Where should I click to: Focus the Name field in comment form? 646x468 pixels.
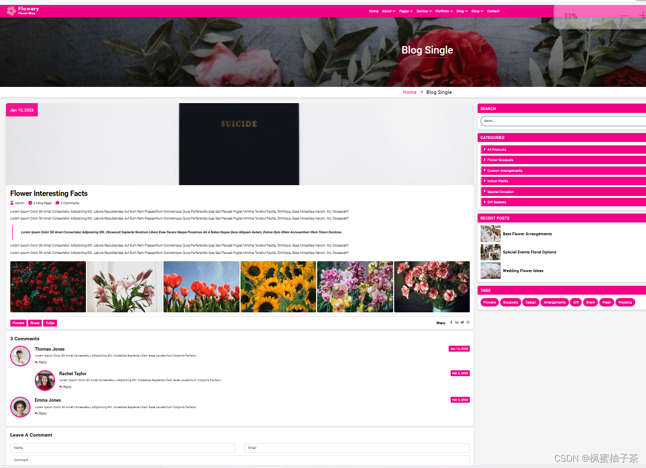[123, 448]
